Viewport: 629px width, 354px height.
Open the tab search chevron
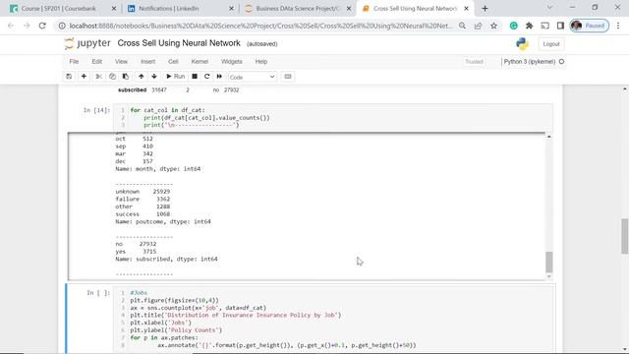pos(549,8)
